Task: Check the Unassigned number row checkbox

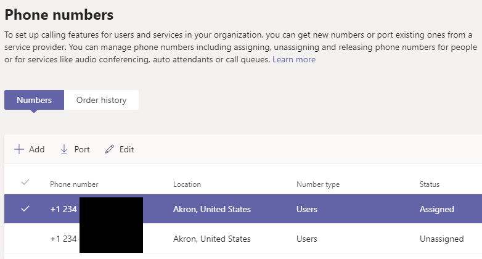Action: click(x=25, y=239)
